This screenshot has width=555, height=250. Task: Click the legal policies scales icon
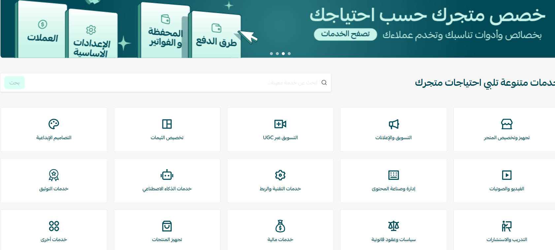point(394,226)
